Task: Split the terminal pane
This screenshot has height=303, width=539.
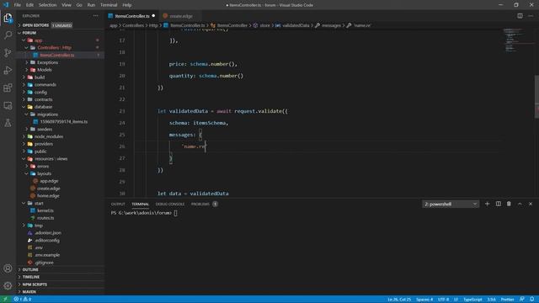Action: tap(498, 204)
